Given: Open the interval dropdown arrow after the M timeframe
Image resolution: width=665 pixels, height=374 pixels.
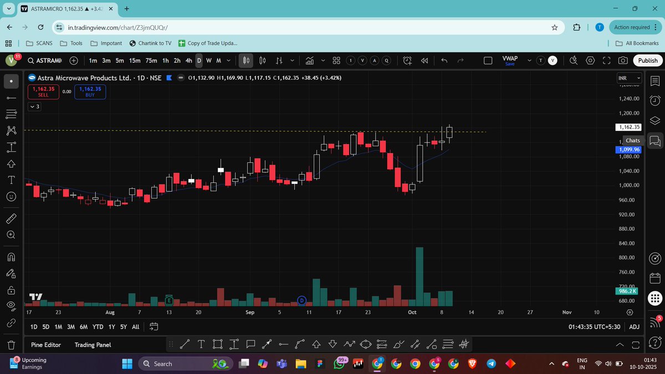Looking at the screenshot, I should coord(228,60).
